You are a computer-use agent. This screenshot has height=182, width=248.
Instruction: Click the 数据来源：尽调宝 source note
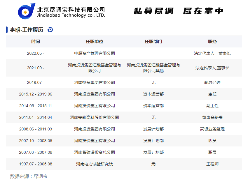[x=29, y=176]
